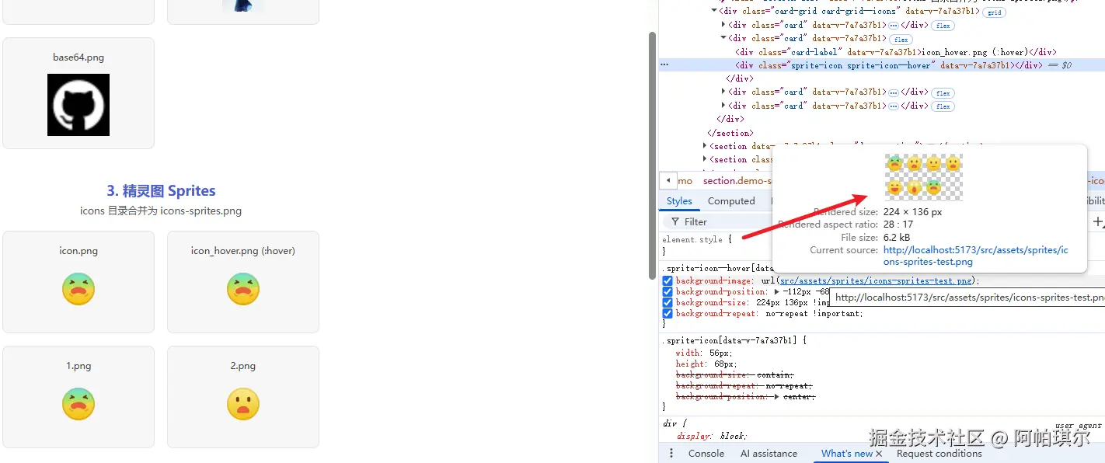Open the DevTools drawer three-dot menu
This screenshot has width=1105, height=463.
click(x=672, y=454)
